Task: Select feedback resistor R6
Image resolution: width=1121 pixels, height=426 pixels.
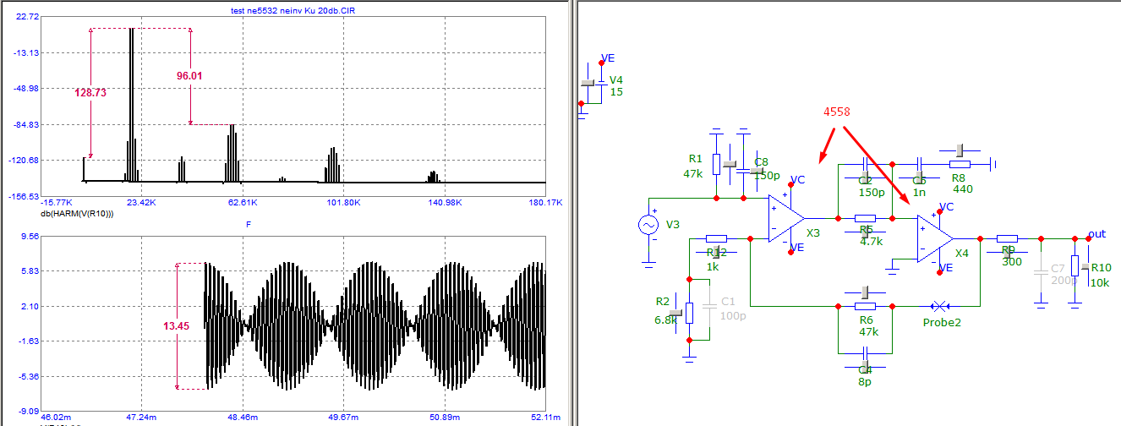Action: pyautogui.click(x=865, y=305)
